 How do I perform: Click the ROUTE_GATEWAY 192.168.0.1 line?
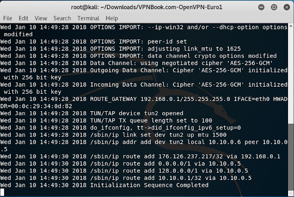pos(144,102)
